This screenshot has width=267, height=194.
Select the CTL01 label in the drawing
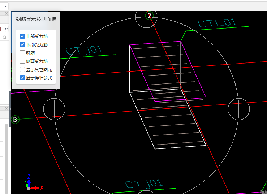tap(217, 23)
